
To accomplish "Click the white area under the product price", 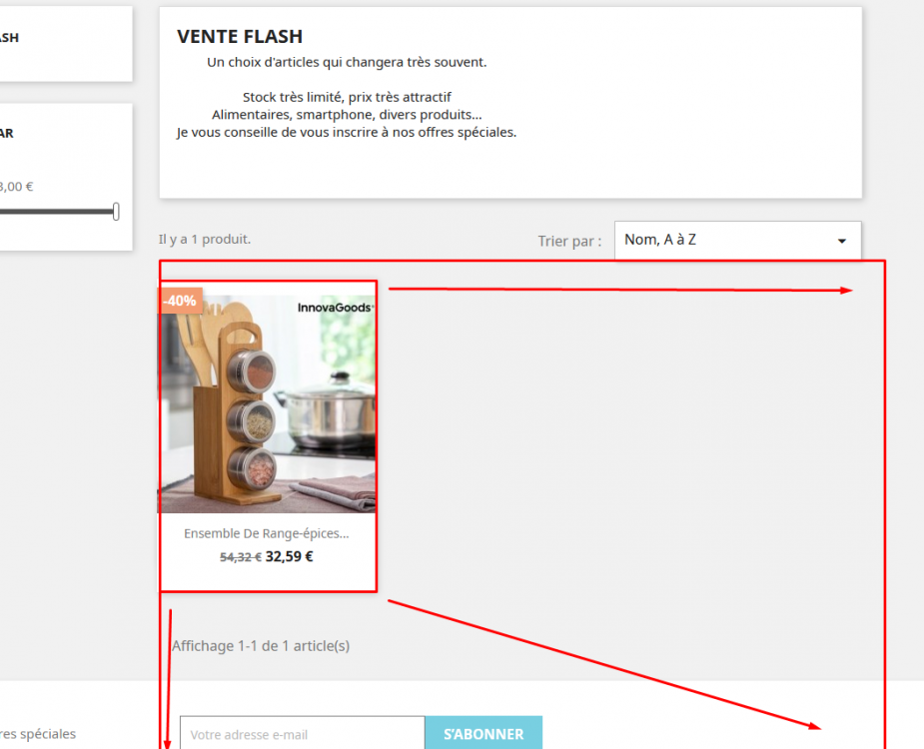I will pos(268,578).
